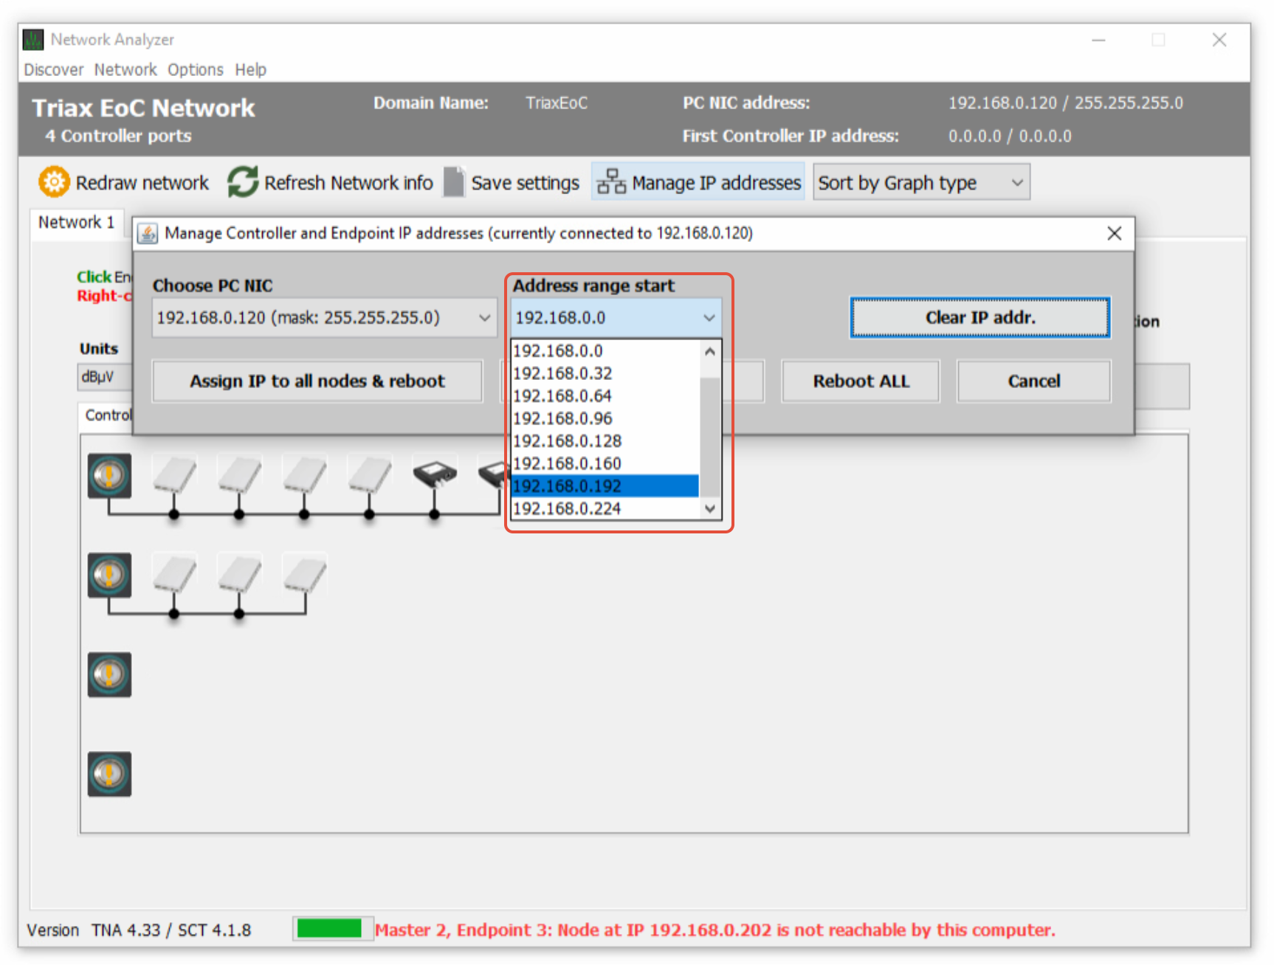Open the Help menu
The image size is (1274, 965).
coord(251,69)
